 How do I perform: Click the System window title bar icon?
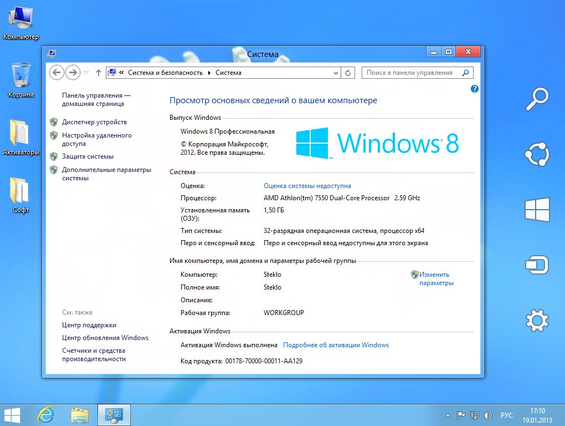[52, 54]
